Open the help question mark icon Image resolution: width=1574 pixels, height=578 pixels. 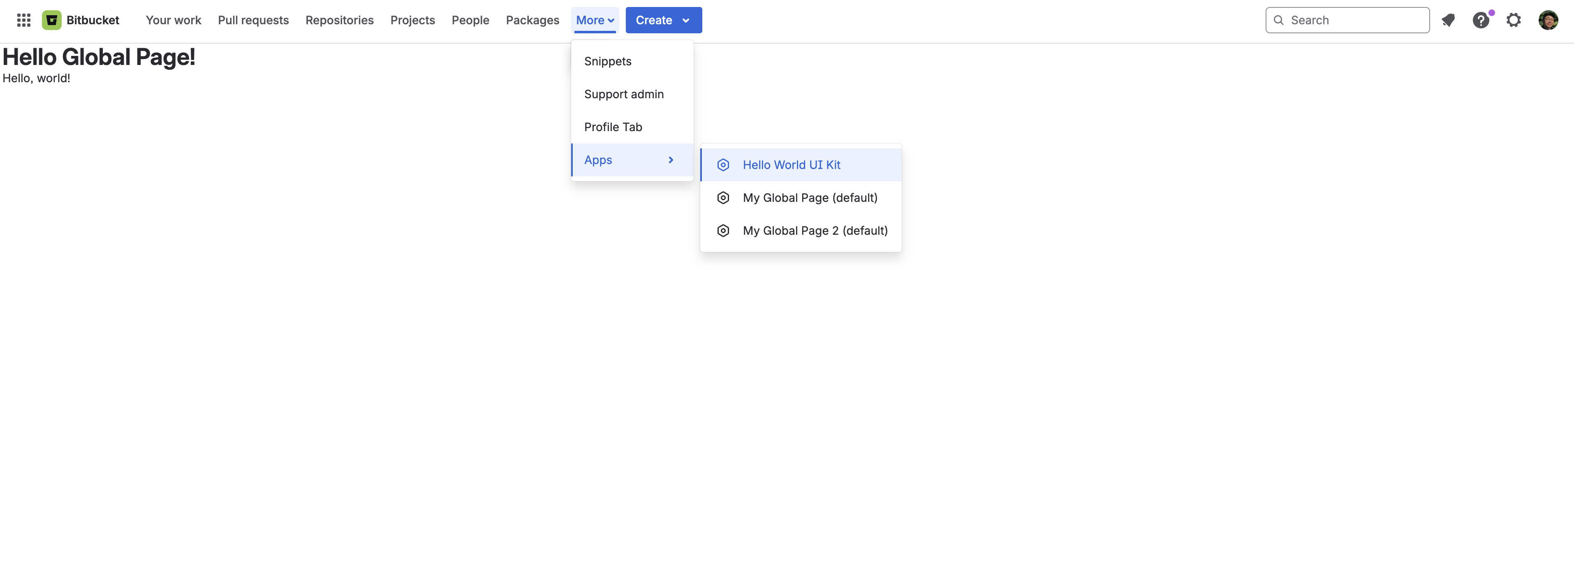pos(1481,20)
